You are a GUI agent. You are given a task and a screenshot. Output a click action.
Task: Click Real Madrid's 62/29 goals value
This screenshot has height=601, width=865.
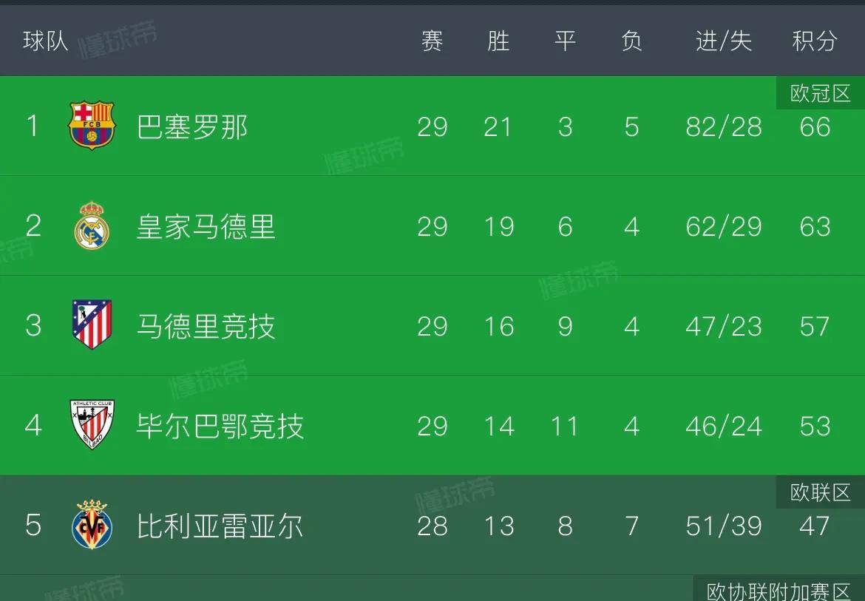click(x=724, y=227)
